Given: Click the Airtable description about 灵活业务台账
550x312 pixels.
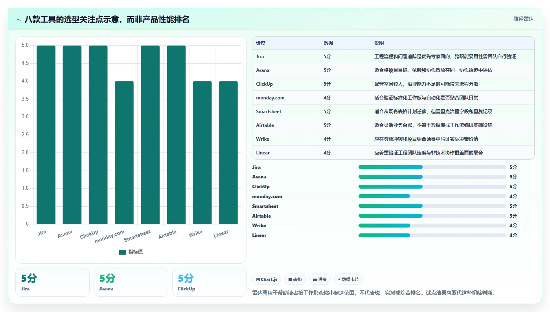Looking at the screenshot, I should (433, 125).
